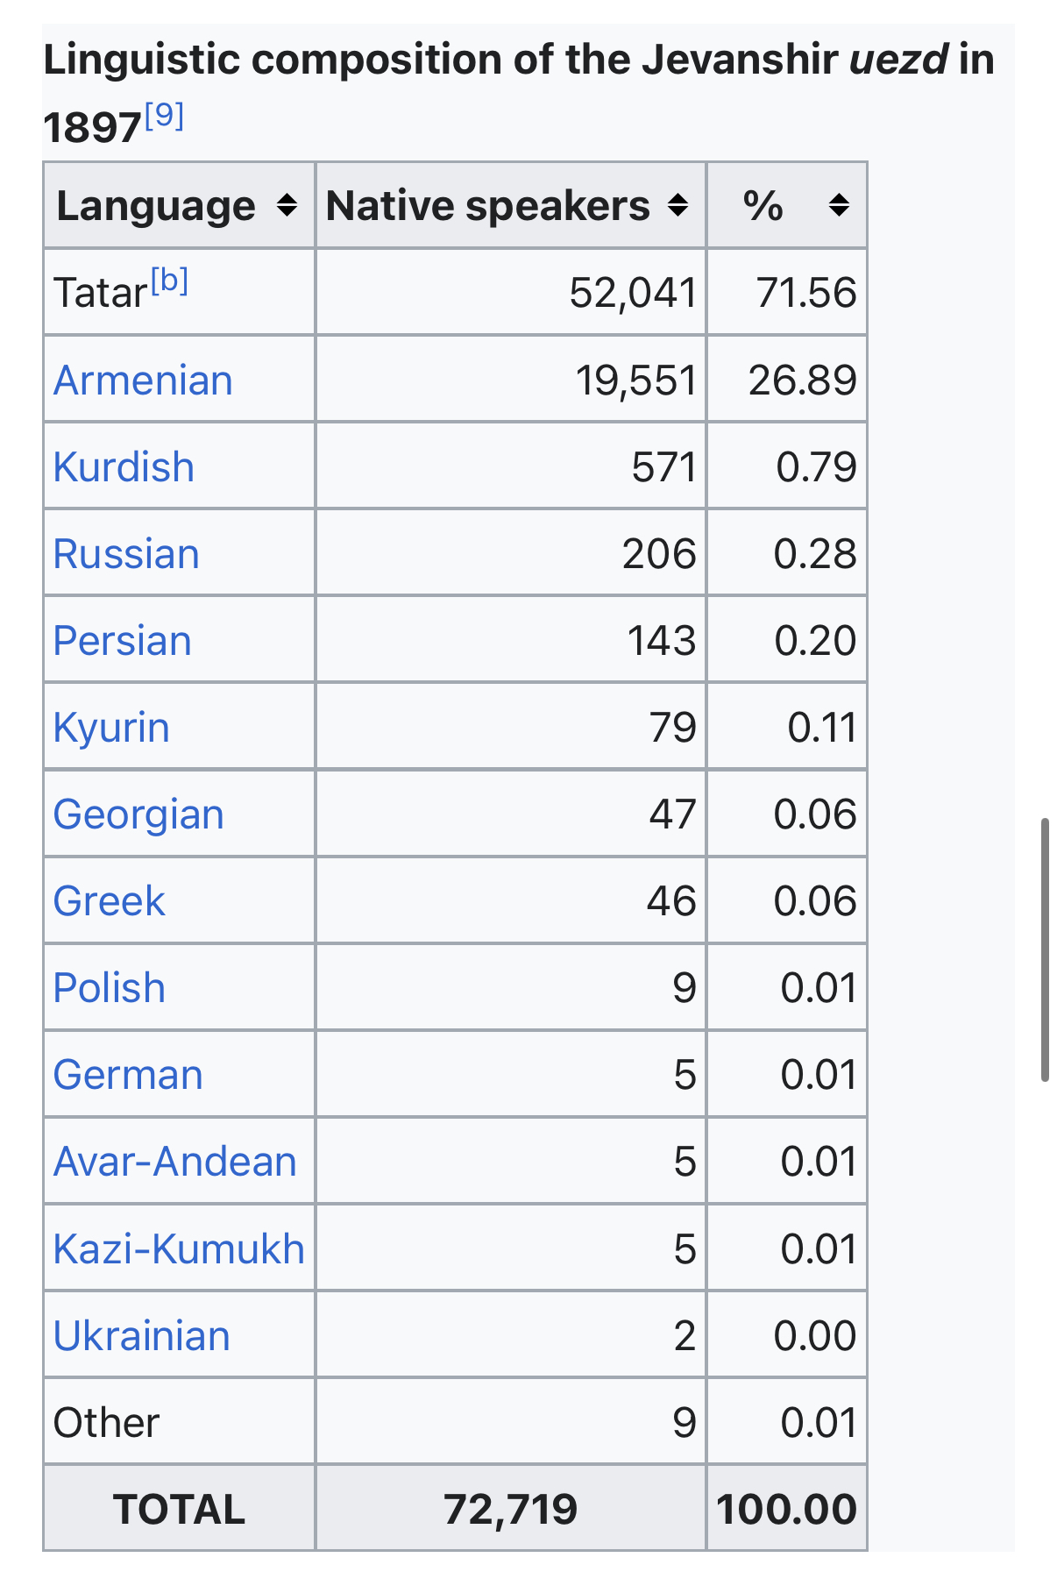Open the Georgian language link
The image size is (1057, 1593).
(x=138, y=814)
